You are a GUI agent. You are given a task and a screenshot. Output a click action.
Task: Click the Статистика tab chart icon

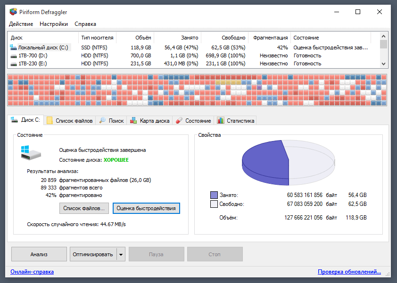pyautogui.click(x=220, y=120)
